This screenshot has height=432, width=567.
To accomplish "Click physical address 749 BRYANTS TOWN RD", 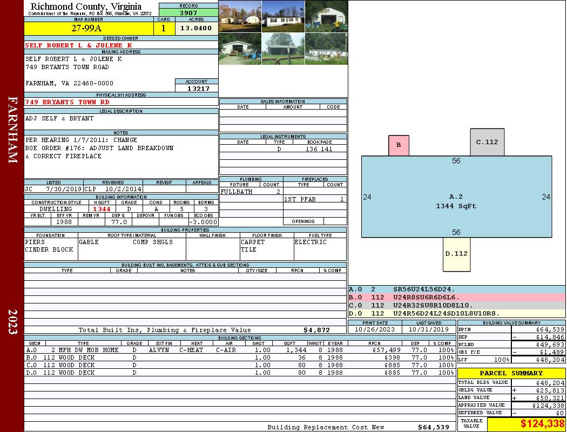I will pos(67,102).
